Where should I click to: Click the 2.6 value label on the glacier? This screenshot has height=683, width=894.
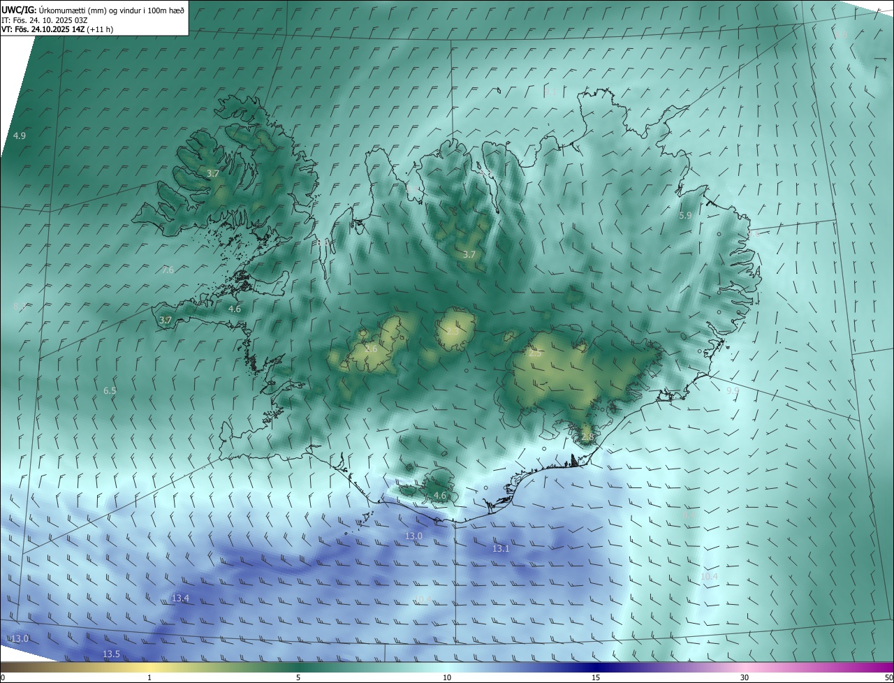(x=371, y=348)
